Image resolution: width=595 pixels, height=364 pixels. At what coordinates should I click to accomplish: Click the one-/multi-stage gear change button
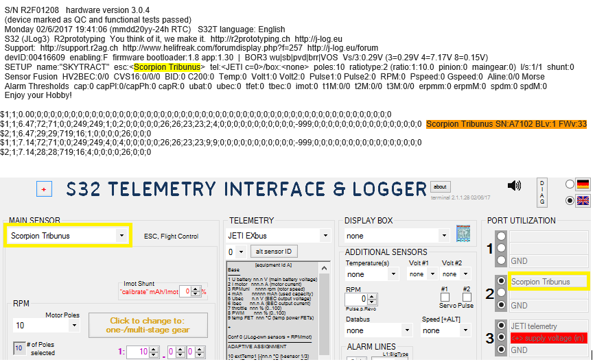click(x=148, y=326)
